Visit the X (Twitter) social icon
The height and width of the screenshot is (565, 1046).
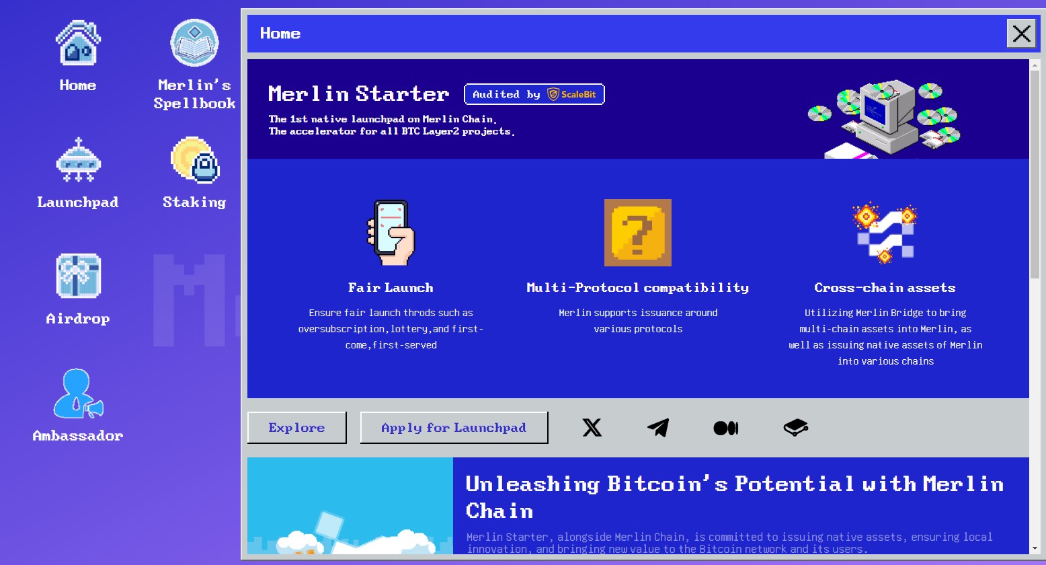[592, 428]
